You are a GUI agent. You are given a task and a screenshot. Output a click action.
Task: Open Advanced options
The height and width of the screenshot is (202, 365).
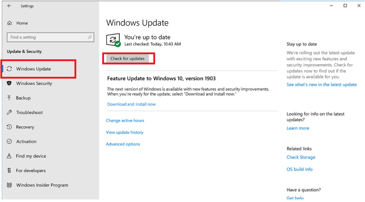pos(123,144)
